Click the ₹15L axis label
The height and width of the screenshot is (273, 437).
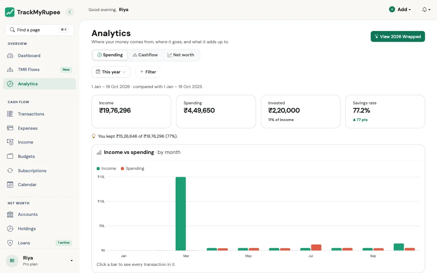click(101, 177)
